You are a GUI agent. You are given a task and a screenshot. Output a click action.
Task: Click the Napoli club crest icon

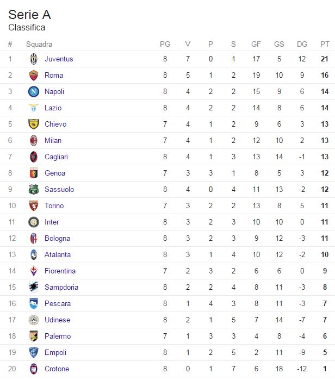click(x=34, y=91)
